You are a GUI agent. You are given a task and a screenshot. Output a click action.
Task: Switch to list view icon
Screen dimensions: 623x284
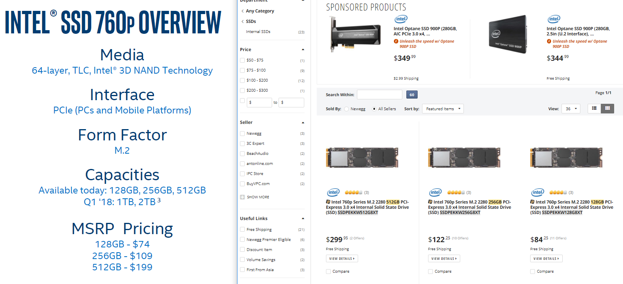point(594,109)
